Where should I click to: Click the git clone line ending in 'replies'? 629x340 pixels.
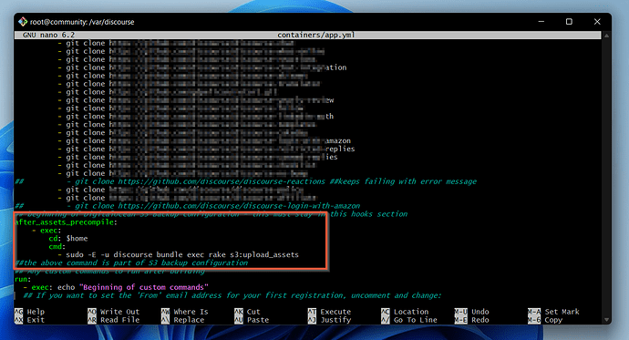(206, 149)
